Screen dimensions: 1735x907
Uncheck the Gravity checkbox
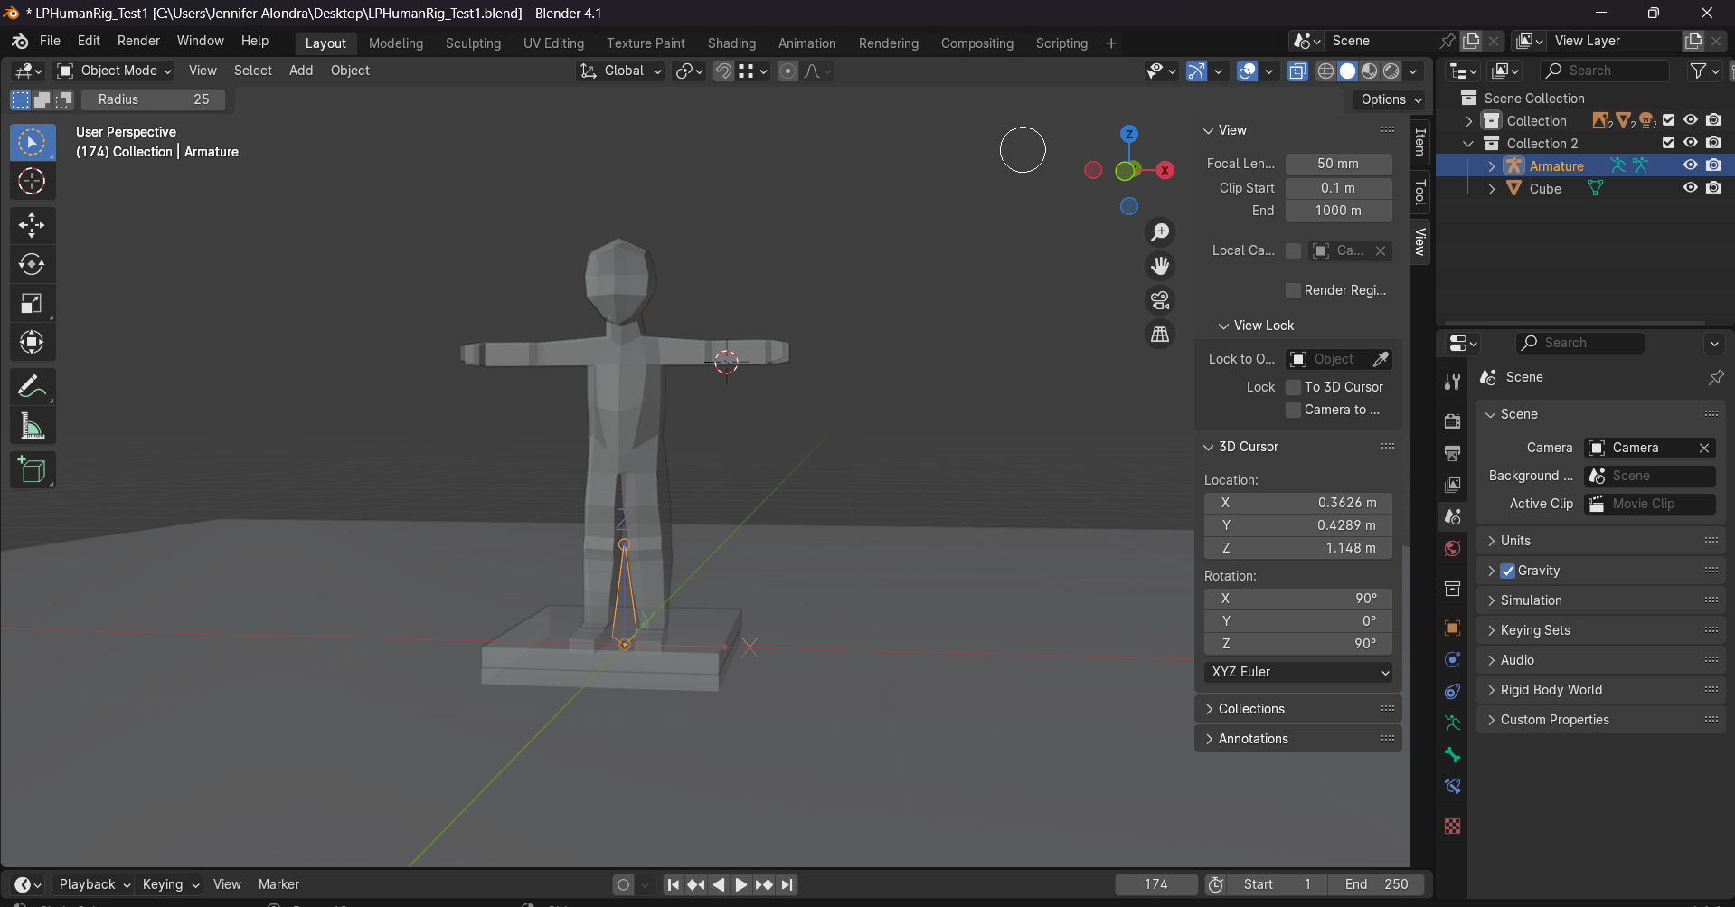click(1507, 571)
